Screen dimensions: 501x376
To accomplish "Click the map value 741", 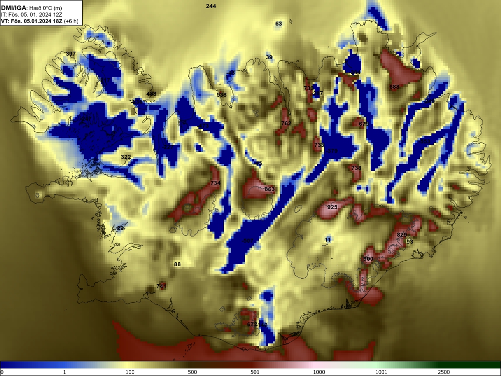I will (x=161, y=286).
